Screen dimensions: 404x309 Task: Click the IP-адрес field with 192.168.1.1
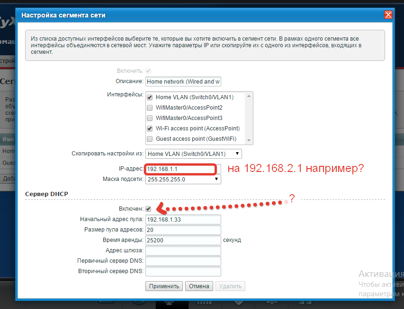(180, 169)
